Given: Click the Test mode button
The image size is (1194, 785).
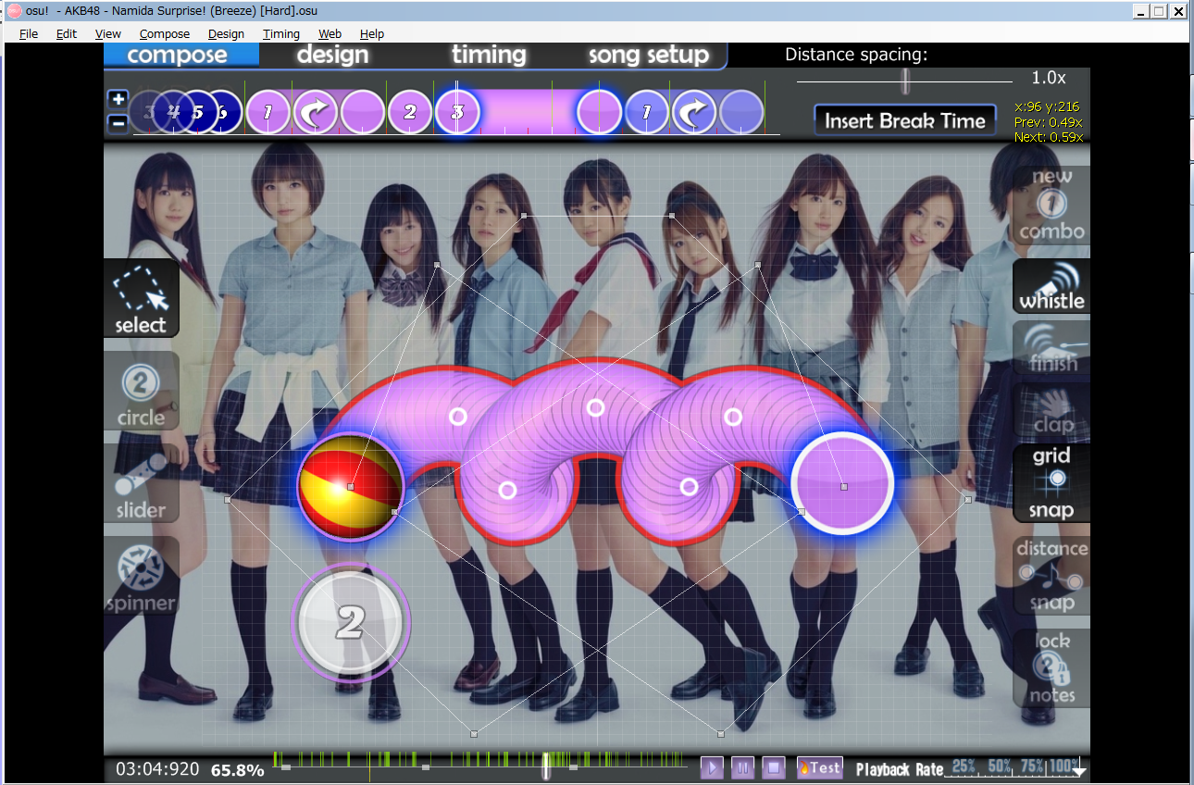Looking at the screenshot, I should 820,767.
